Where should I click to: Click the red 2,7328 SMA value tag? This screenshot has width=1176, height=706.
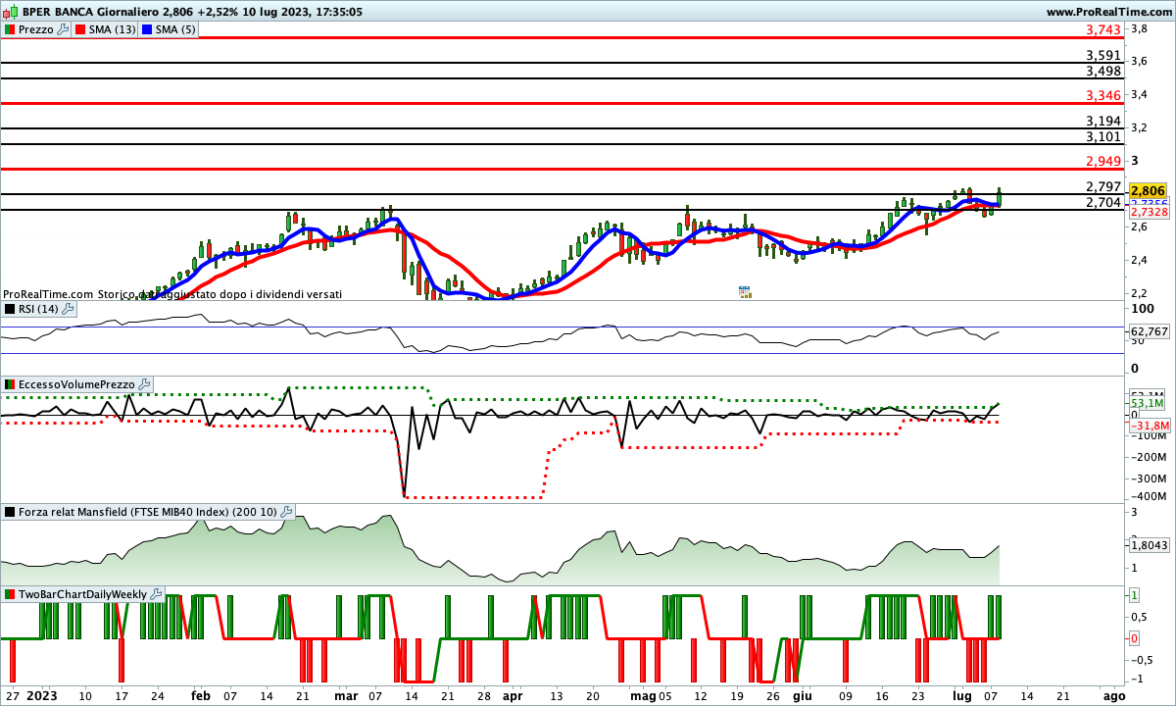coord(1149,212)
